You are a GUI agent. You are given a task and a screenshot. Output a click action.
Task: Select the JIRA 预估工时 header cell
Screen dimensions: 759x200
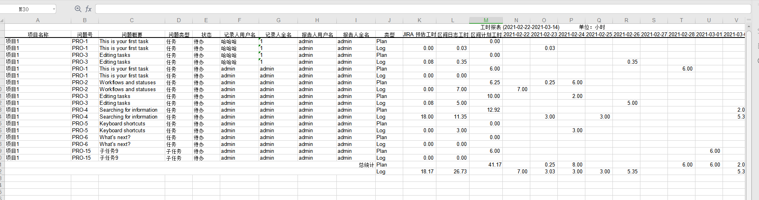tap(419, 35)
